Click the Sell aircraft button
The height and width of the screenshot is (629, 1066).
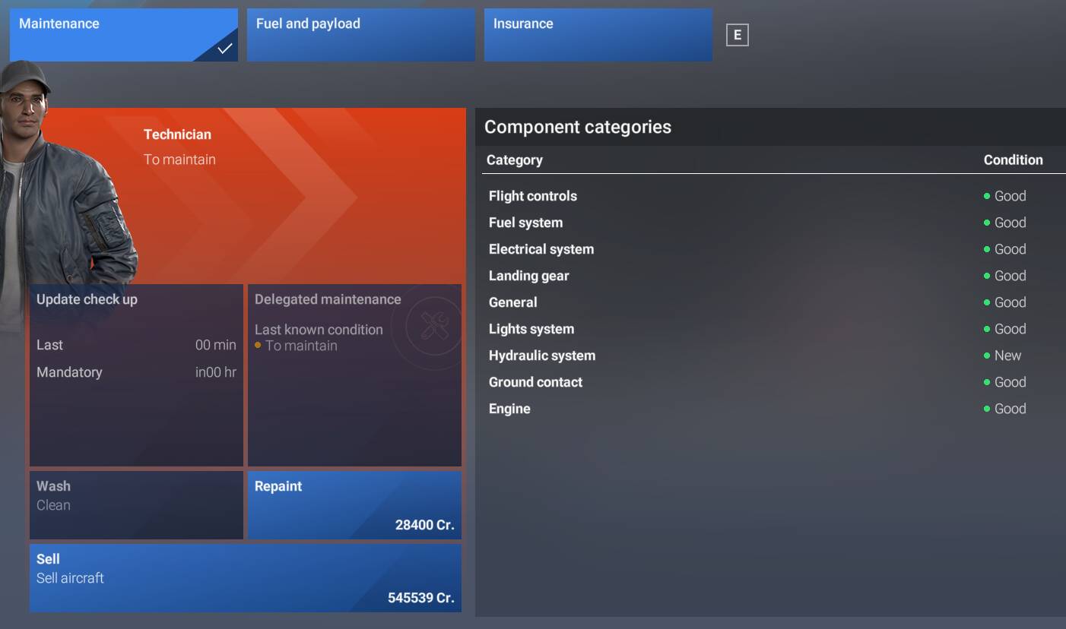pos(246,578)
